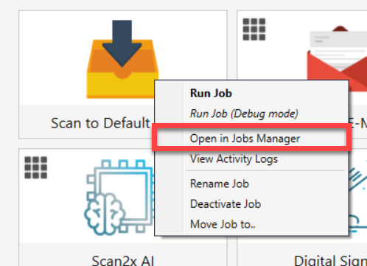The width and height of the screenshot is (367, 266).
Task: Click the Scan2x AI tile label
Action: tap(122, 260)
